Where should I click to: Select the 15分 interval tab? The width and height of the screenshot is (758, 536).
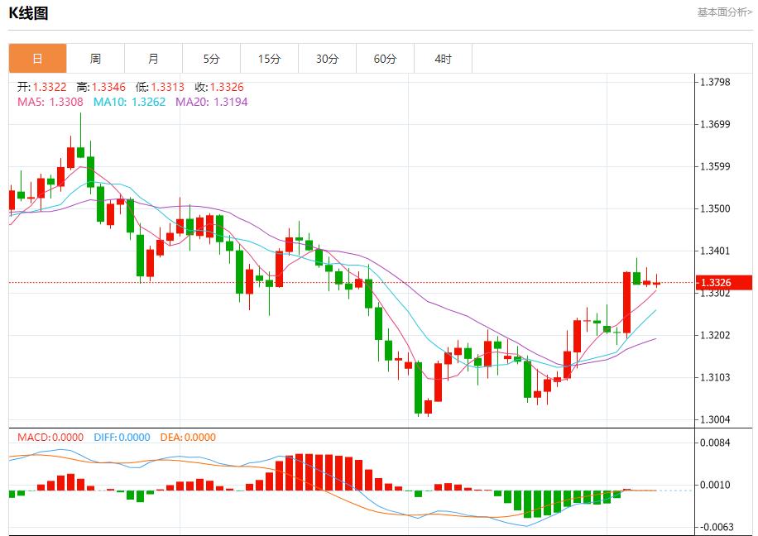coord(269,59)
